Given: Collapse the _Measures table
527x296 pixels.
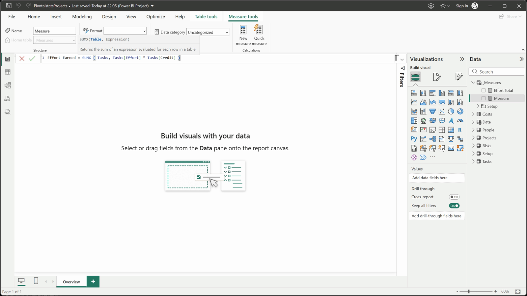Looking at the screenshot, I should (x=474, y=83).
